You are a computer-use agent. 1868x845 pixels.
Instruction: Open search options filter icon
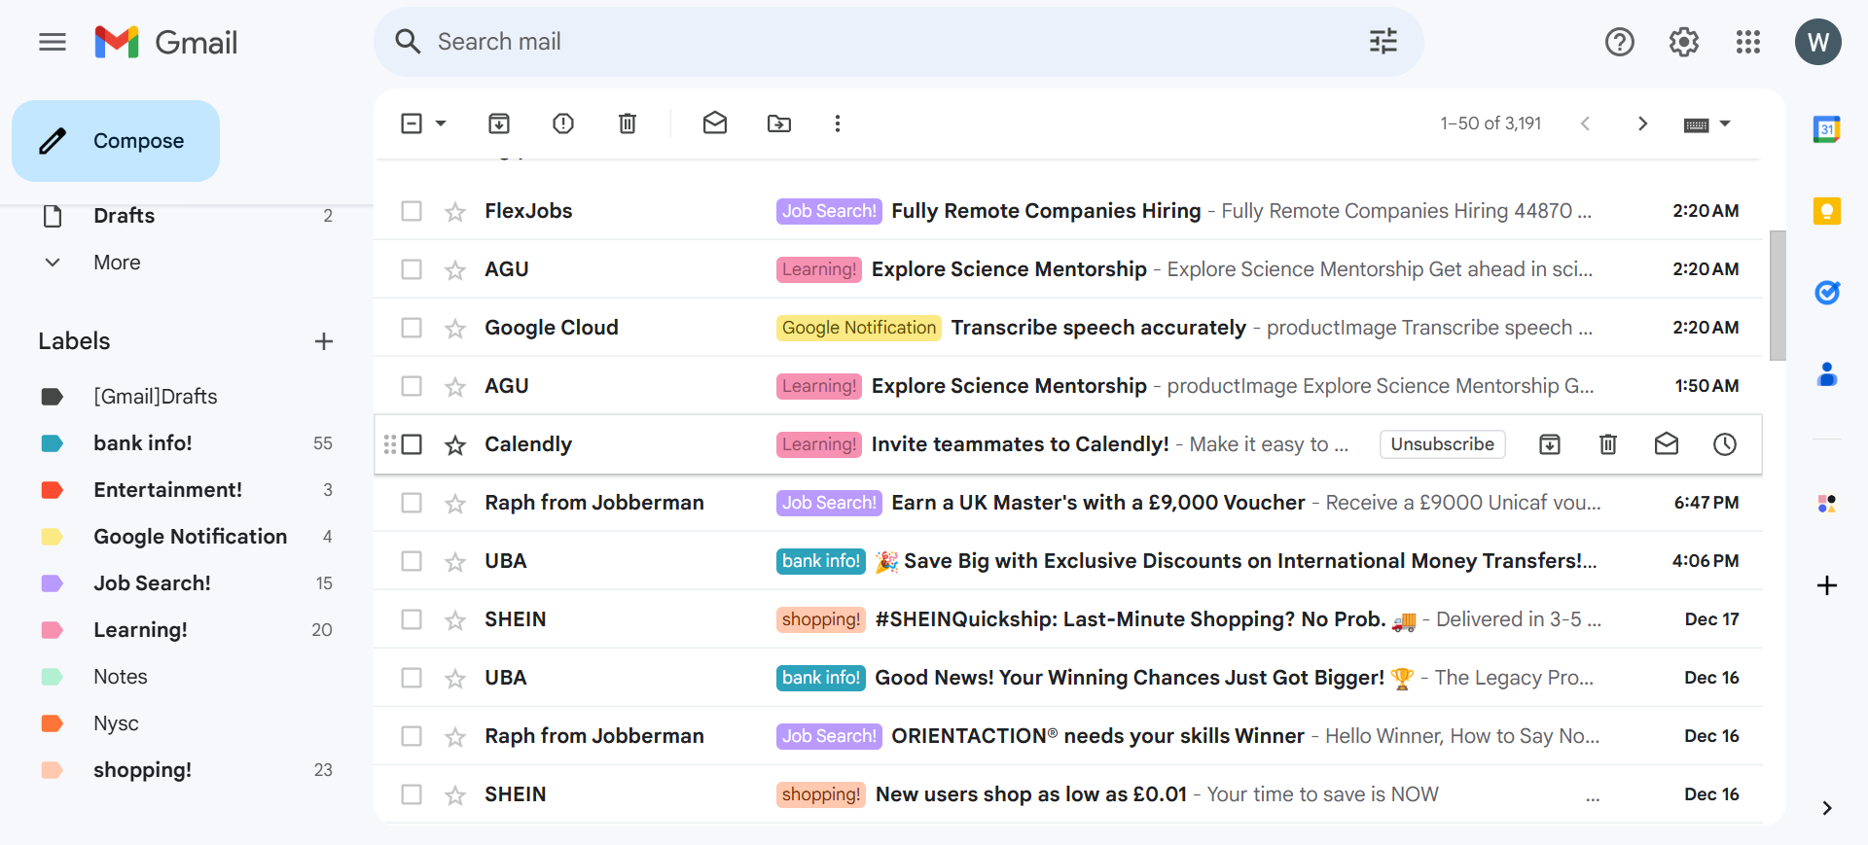1383,41
